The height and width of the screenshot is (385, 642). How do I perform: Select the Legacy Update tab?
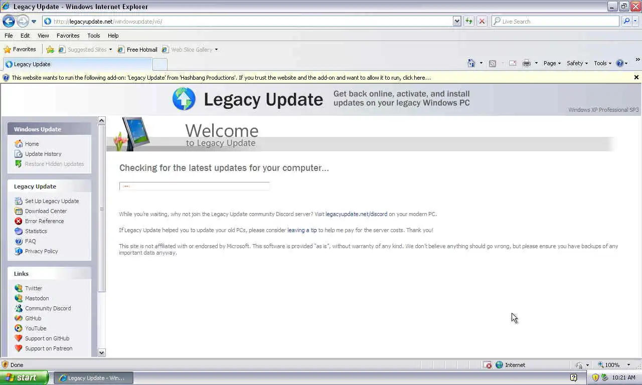pos(77,64)
